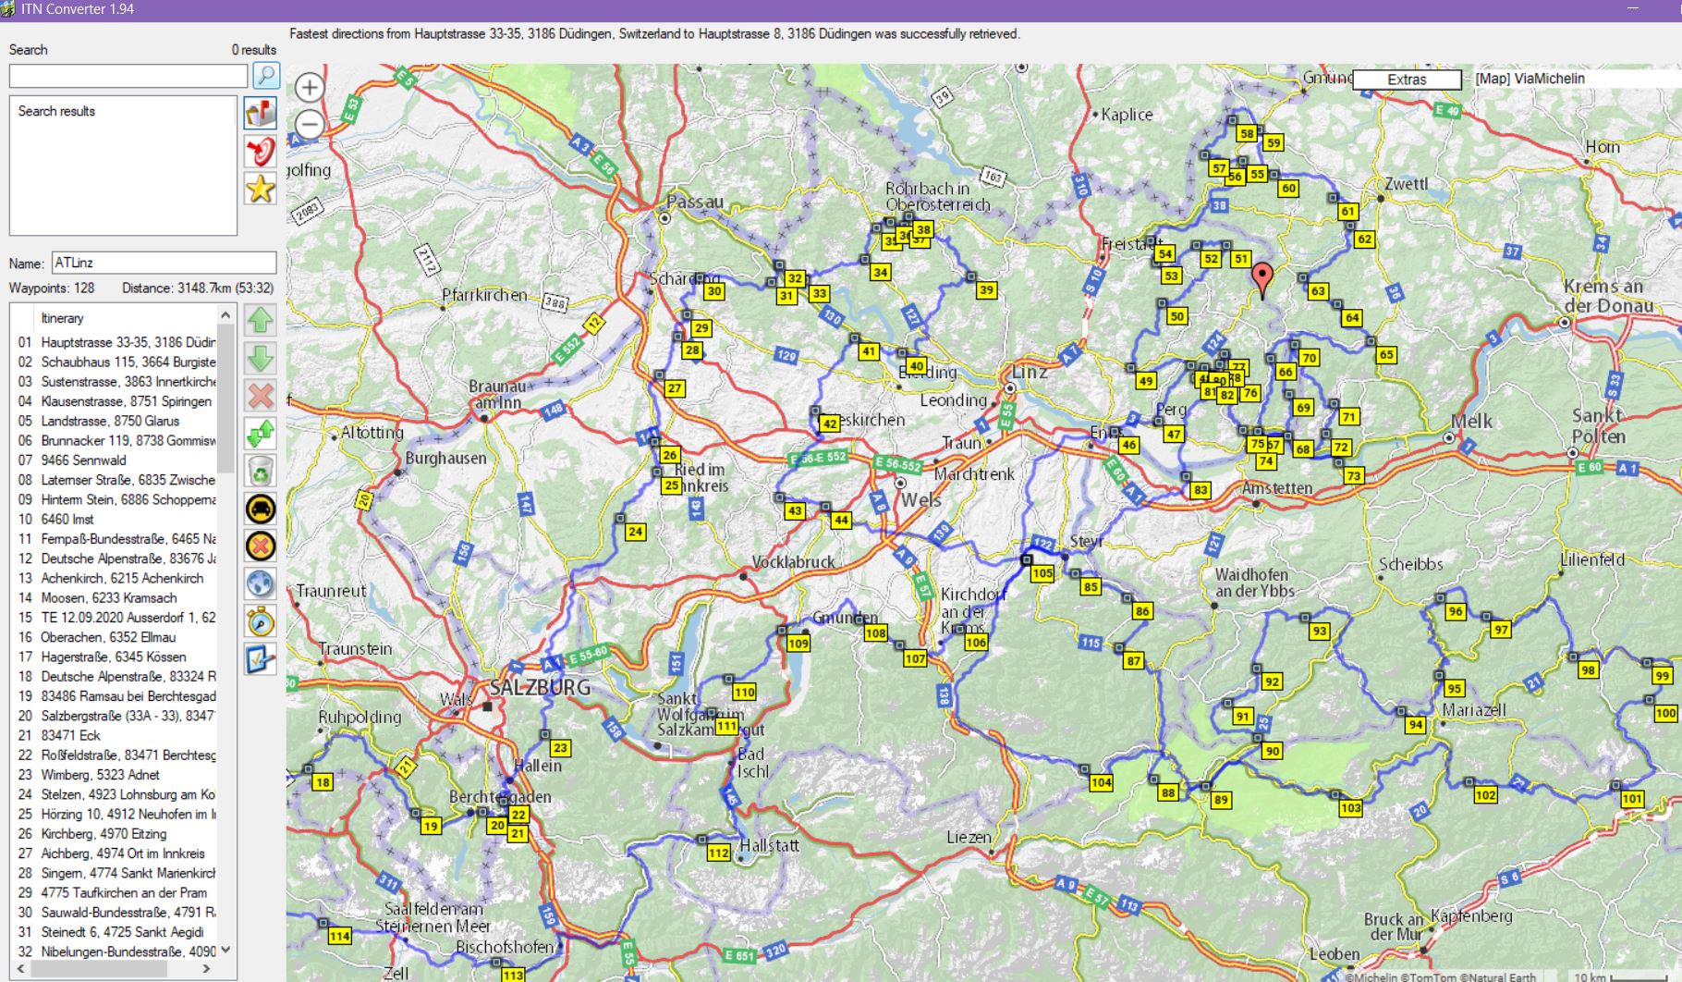1682x982 pixels.
Task: Click the Name field containing ATLinz
Action: [164, 263]
